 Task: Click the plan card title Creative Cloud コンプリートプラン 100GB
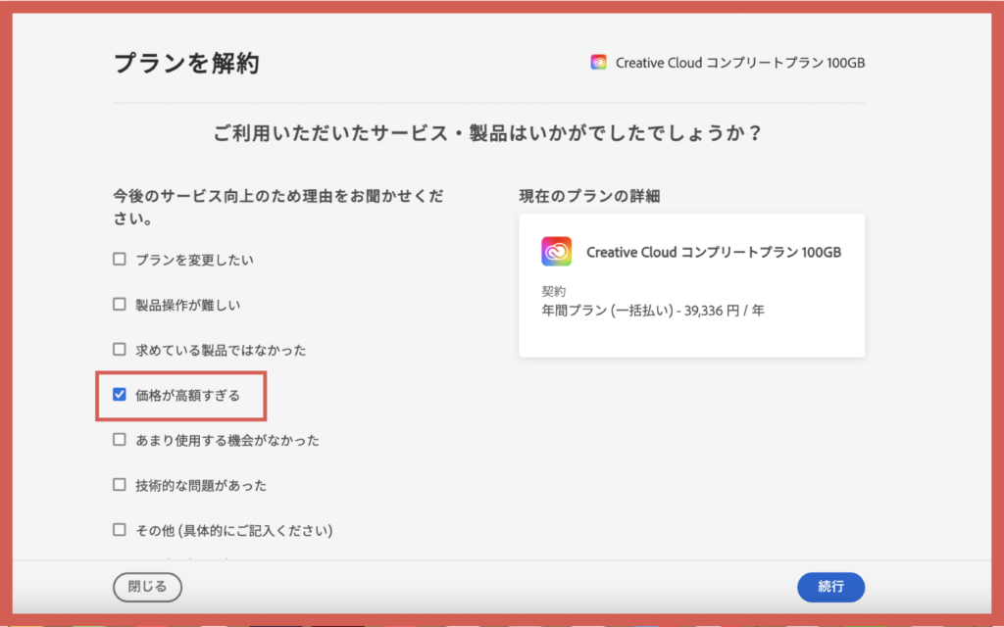(714, 252)
